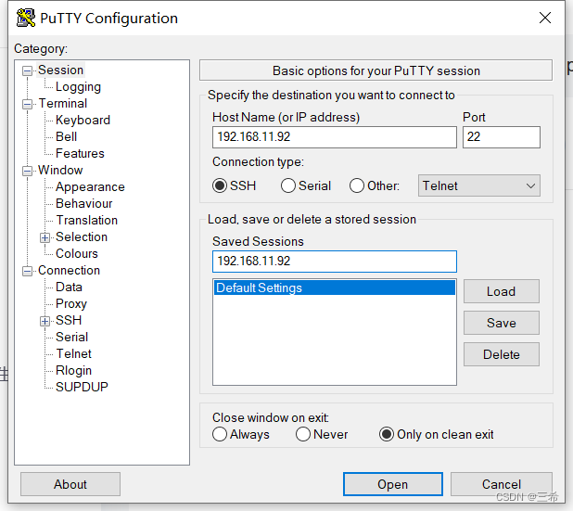The height and width of the screenshot is (511, 573).
Task: Click the Delete session button
Action: pos(502,354)
